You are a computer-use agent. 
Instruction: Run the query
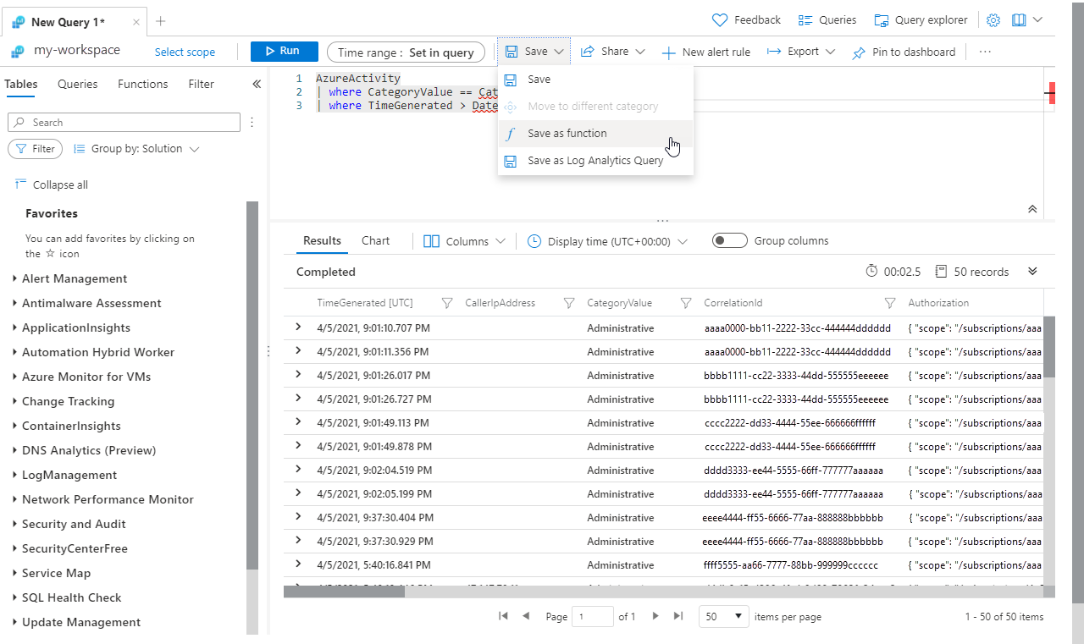284,52
